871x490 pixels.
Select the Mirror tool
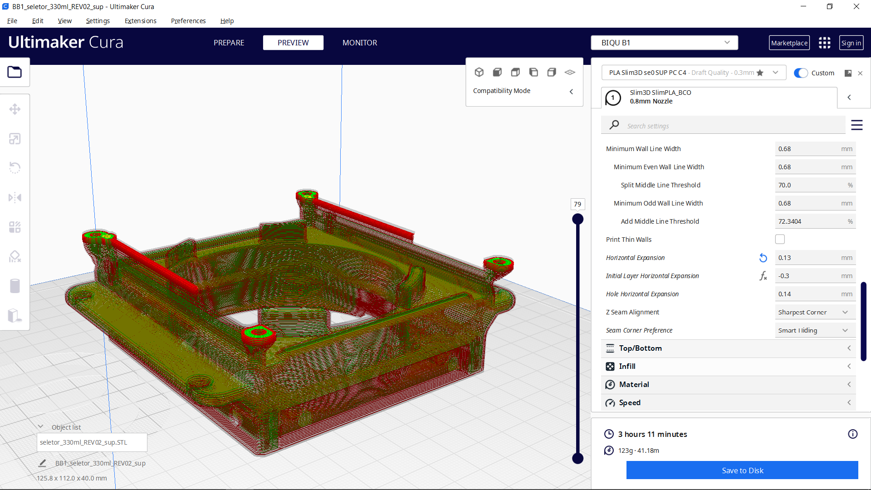(x=15, y=197)
